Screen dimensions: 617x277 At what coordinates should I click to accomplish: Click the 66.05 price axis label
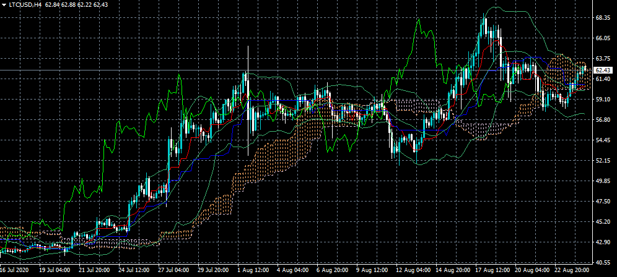pyautogui.click(x=602, y=38)
